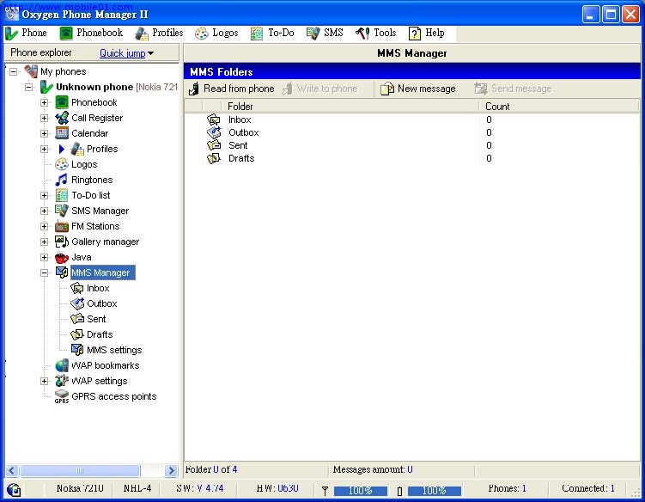645x502 pixels.
Task: Click the Gallery manager icon
Action: point(62,242)
